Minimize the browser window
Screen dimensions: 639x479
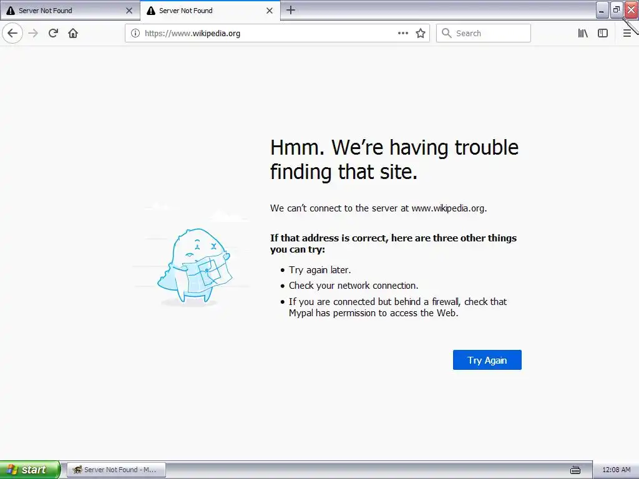click(602, 10)
